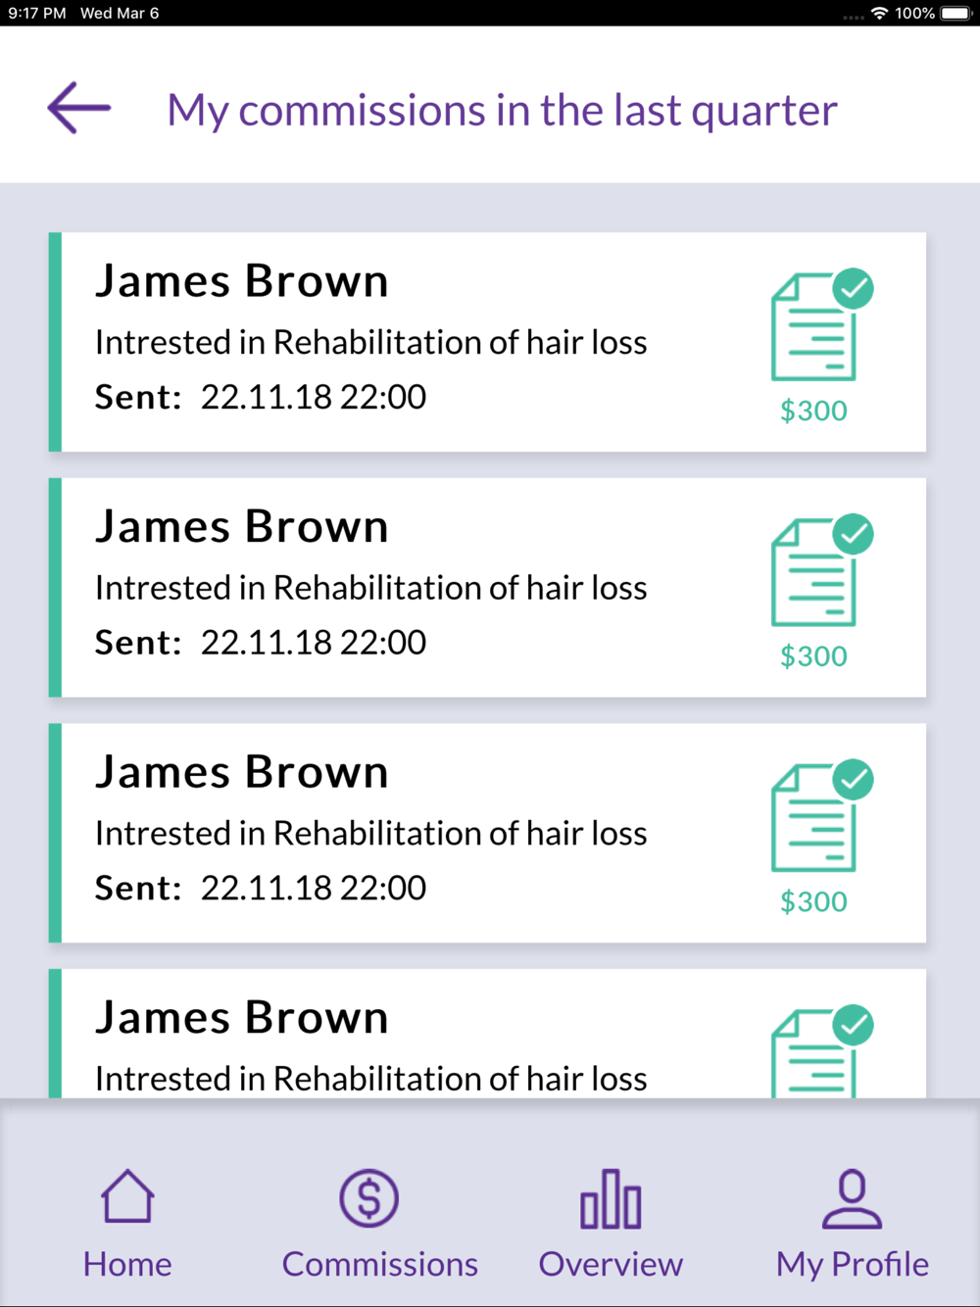The height and width of the screenshot is (1307, 980).
Task: Tap the purple back arrow
Action: (x=79, y=108)
